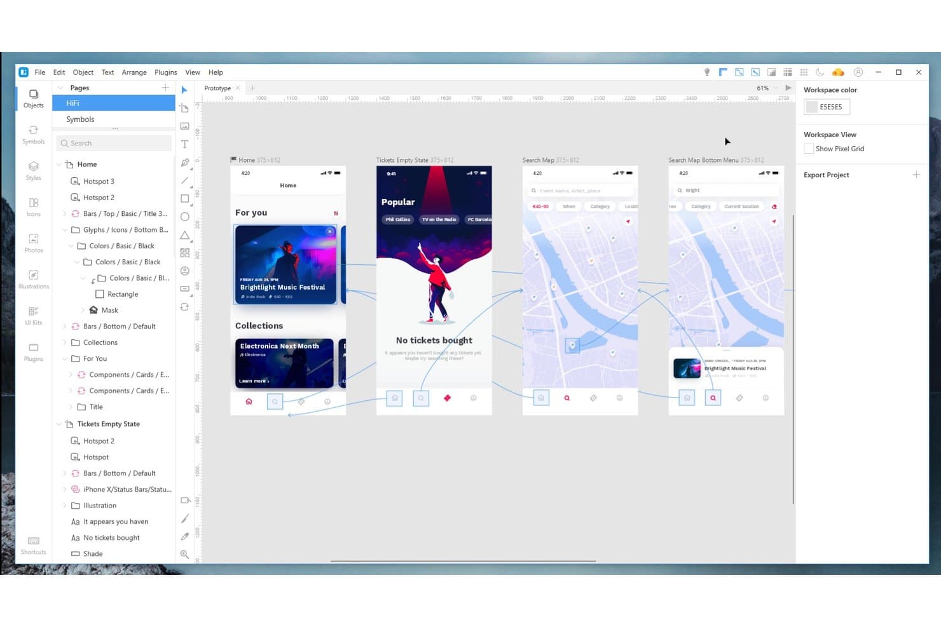Collapse the Home artboard in the layer tree
This screenshot has width=941, height=627.
(59, 165)
